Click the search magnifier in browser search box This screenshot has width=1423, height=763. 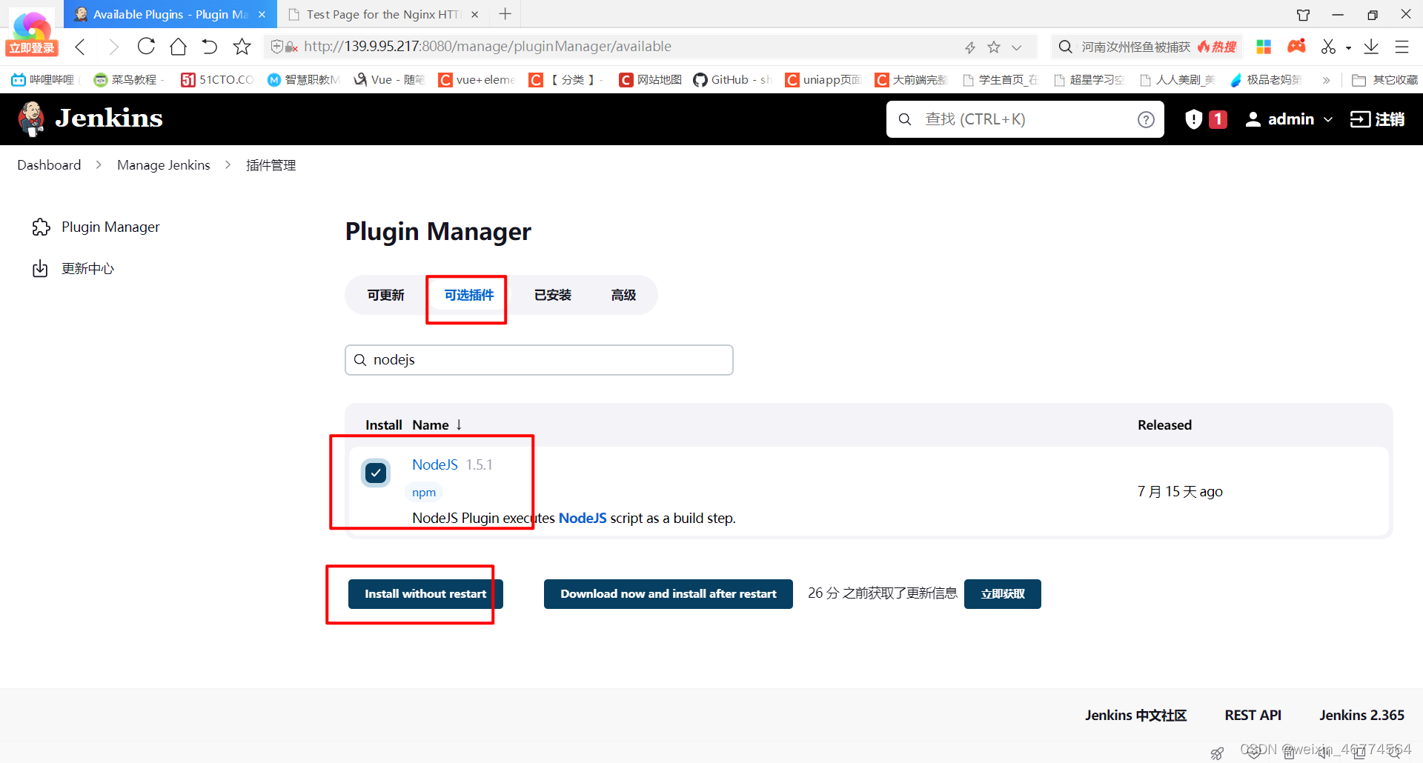tap(1065, 47)
